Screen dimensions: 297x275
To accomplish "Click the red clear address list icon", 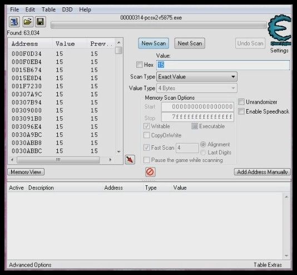I will click(x=150, y=172).
